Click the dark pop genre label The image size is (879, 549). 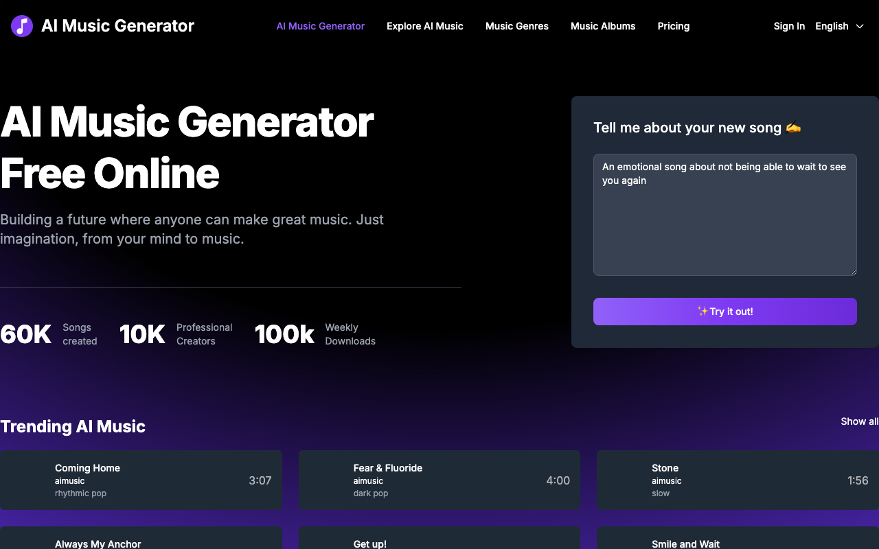tap(371, 493)
